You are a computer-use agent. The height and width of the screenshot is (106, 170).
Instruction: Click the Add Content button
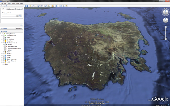pos(19,28)
